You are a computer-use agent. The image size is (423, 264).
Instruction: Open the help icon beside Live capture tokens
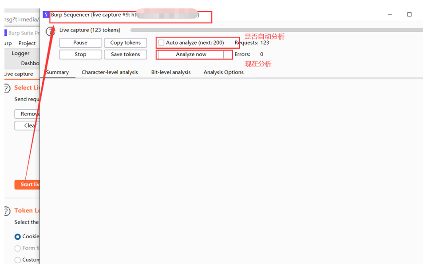coord(50,31)
